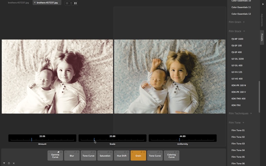Toggle the Saturation adjustment on or off

click(111, 152)
